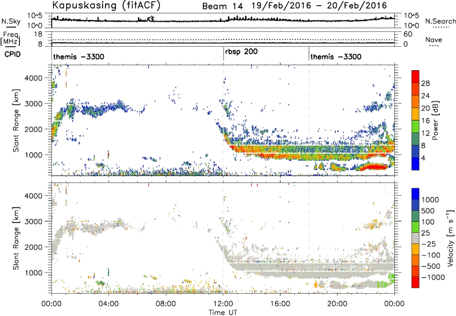Click the gray 25 to -25 velocity segment
The image size is (456, 316).
pyautogui.click(x=416, y=238)
